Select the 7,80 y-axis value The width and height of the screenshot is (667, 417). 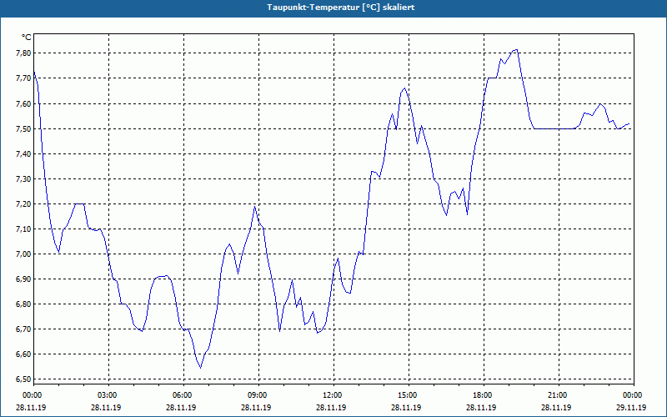coord(24,53)
